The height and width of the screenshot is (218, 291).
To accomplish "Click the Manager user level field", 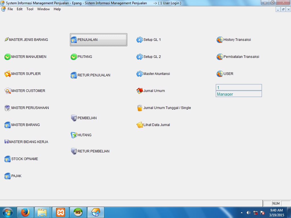I will pyautogui.click(x=239, y=94).
